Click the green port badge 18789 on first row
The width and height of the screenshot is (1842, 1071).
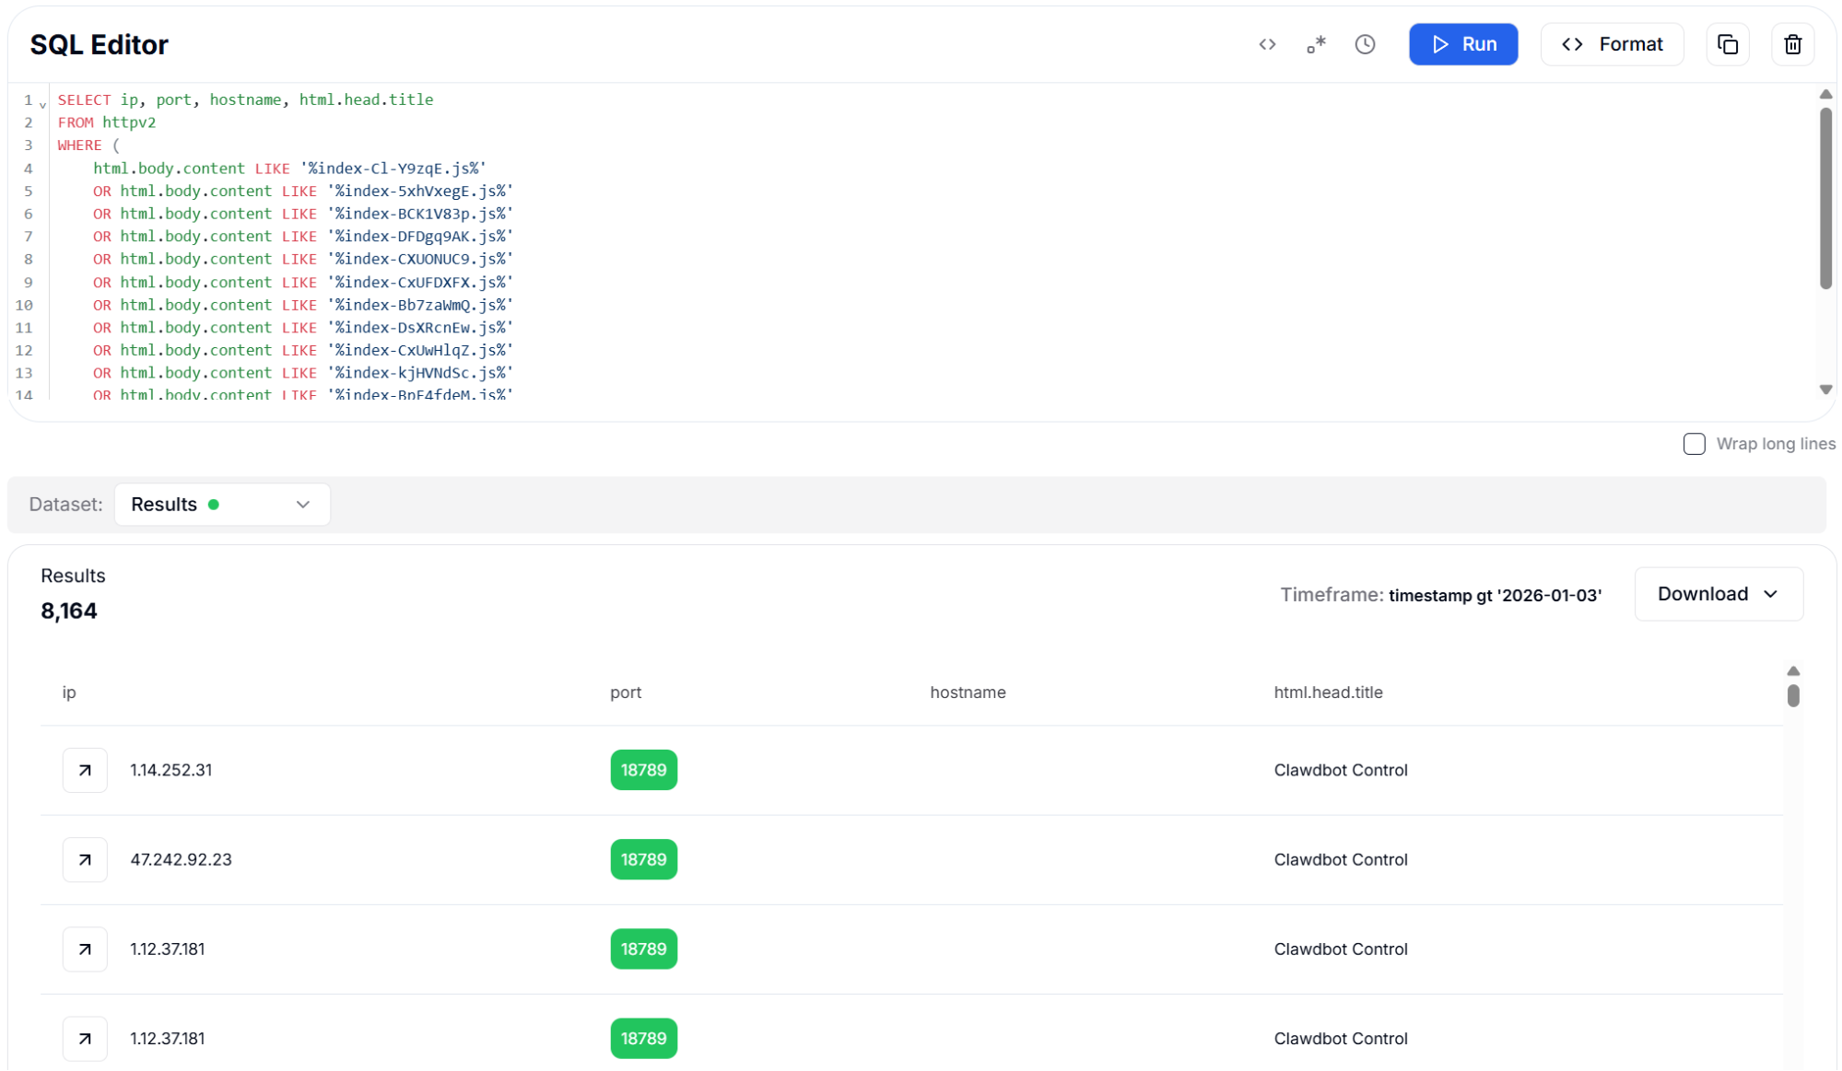[x=643, y=770]
